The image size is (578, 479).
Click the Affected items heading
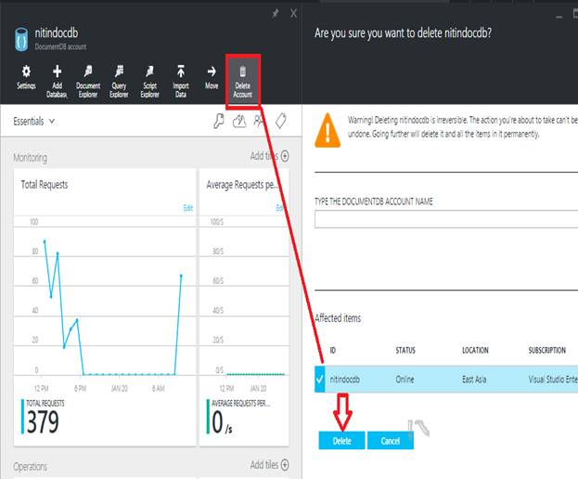coord(338,317)
